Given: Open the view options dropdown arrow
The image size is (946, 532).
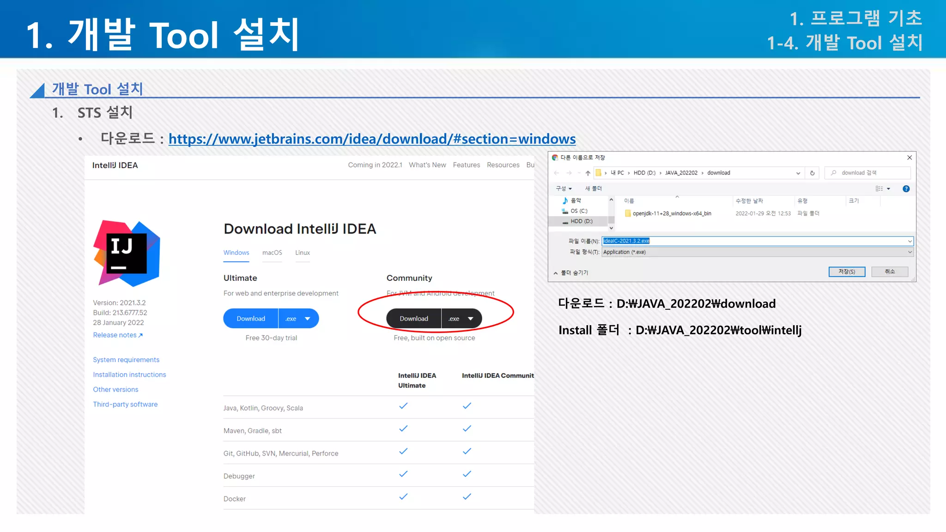Looking at the screenshot, I should pos(888,188).
